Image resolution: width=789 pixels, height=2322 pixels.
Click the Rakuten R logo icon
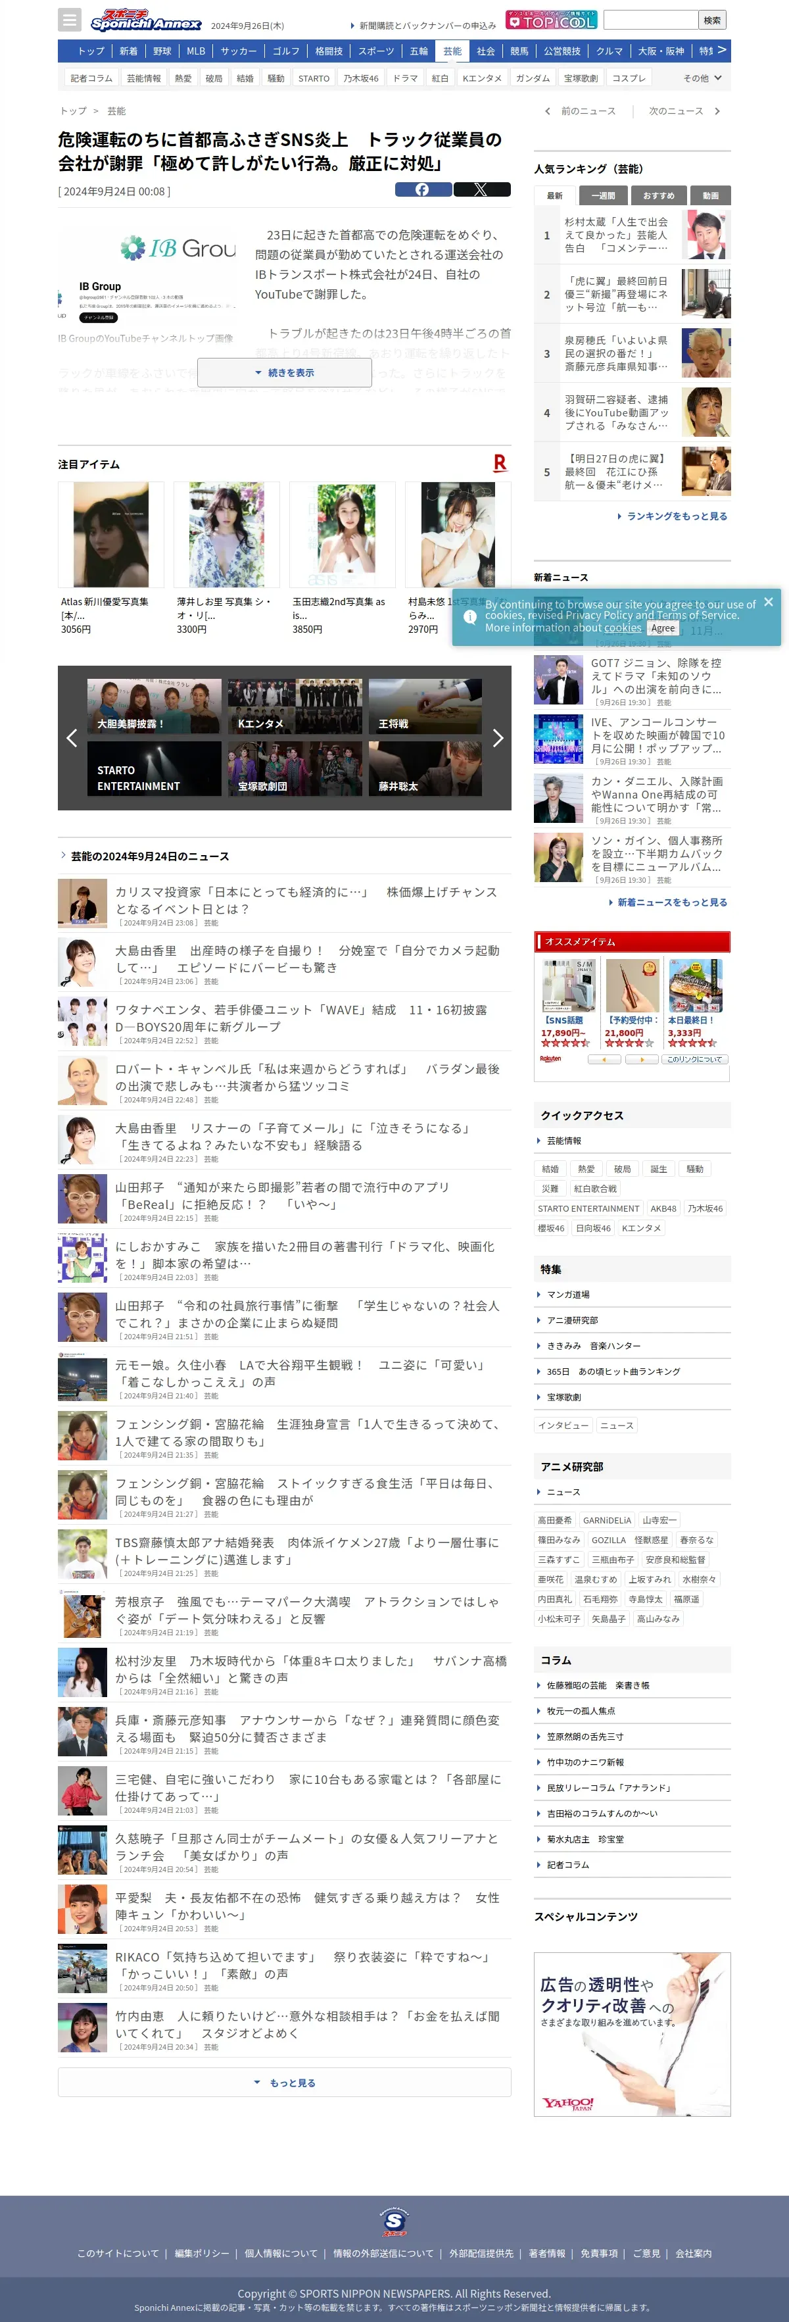click(500, 463)
